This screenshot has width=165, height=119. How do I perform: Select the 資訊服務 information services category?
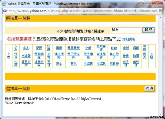101,56
